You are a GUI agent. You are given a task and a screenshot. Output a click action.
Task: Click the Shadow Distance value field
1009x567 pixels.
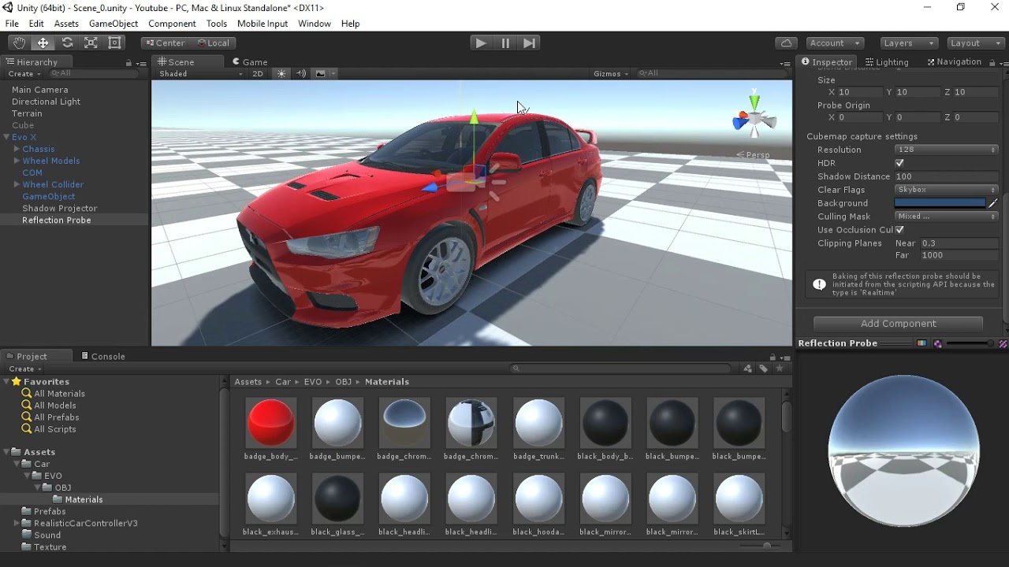[946, 176]
